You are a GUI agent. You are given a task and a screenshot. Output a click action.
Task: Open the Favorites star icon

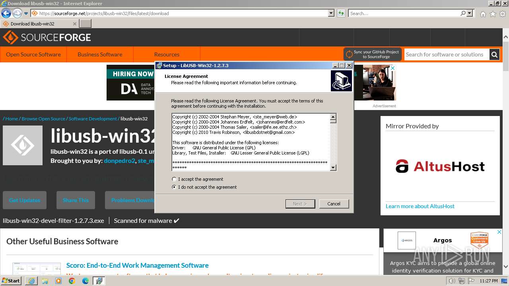click(493, 14)
